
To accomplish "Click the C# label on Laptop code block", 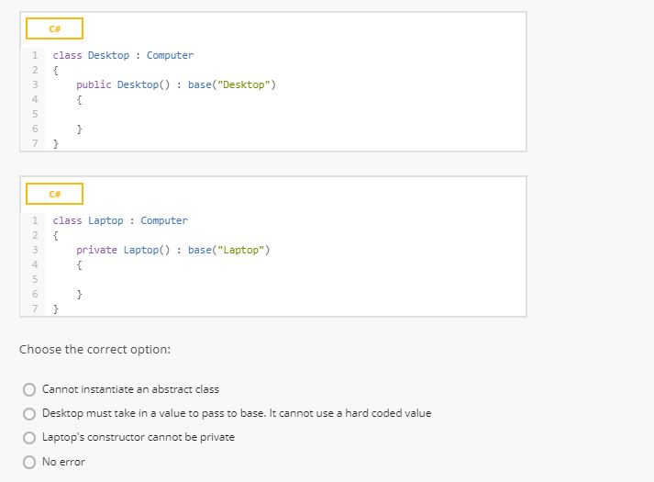I will coord(55,194).
